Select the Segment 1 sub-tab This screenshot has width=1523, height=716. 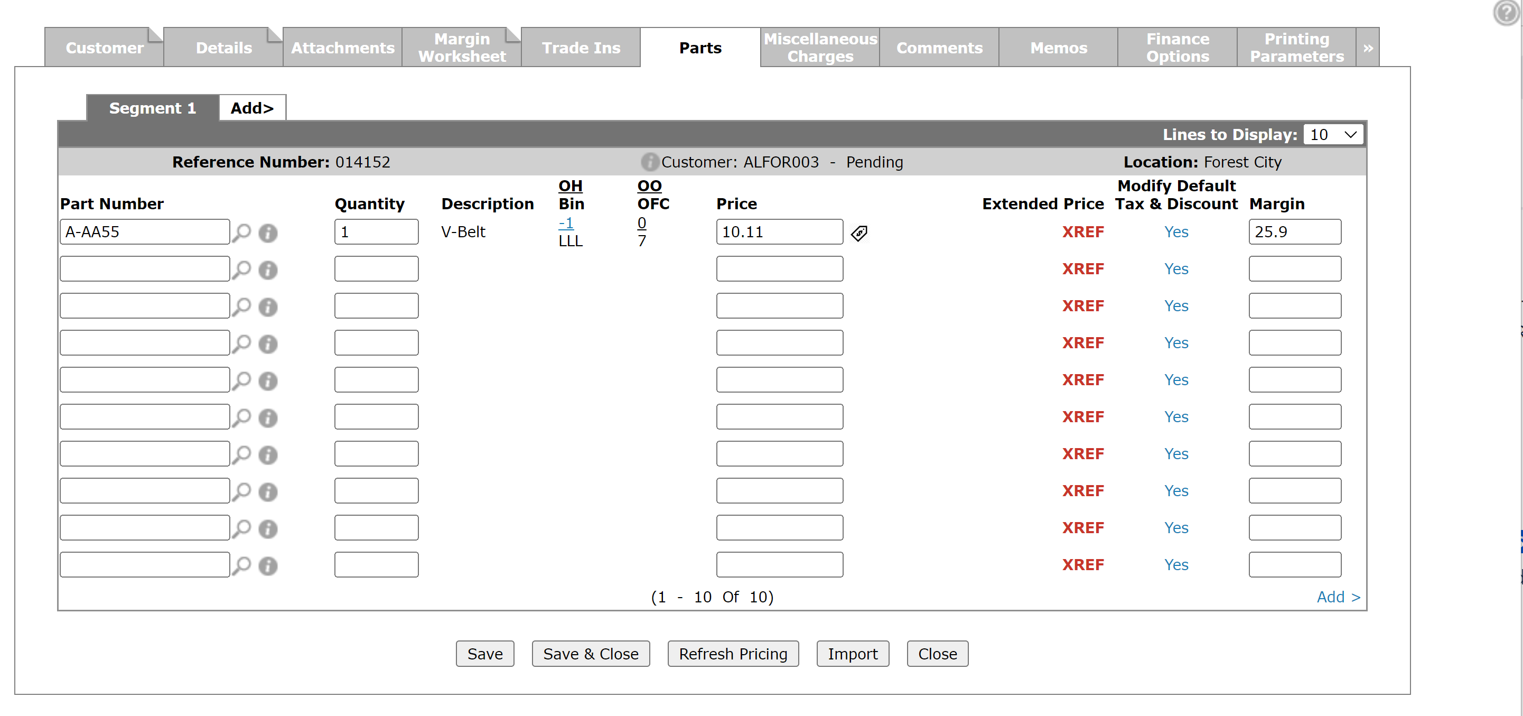[x=153, y=108]
